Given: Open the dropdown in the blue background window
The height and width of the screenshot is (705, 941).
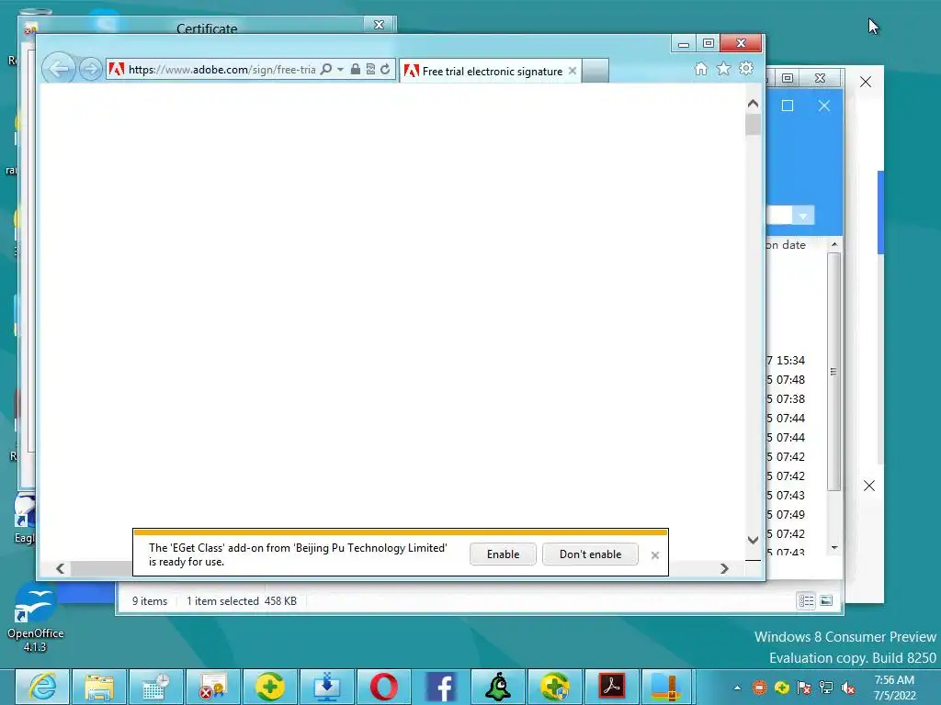Looking at the screenshot, I should [x=803, y=215].
